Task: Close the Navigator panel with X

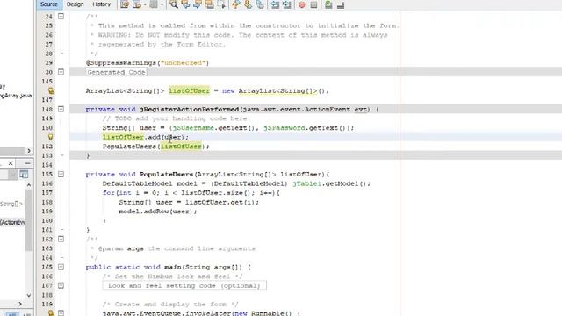Action: (11, 163)
